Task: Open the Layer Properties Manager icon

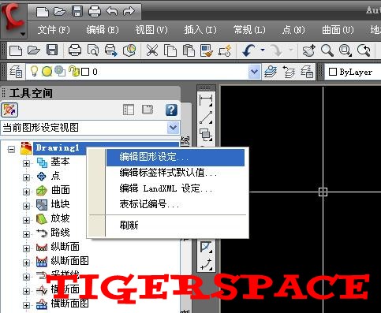Action: [x=16, y=72]
